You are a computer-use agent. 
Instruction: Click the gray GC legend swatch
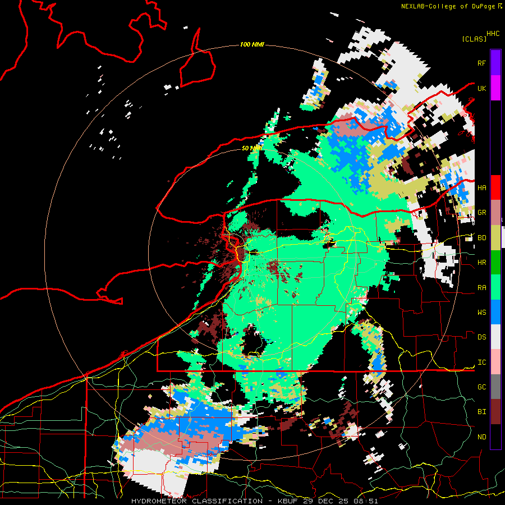click(x=495, y=387)
